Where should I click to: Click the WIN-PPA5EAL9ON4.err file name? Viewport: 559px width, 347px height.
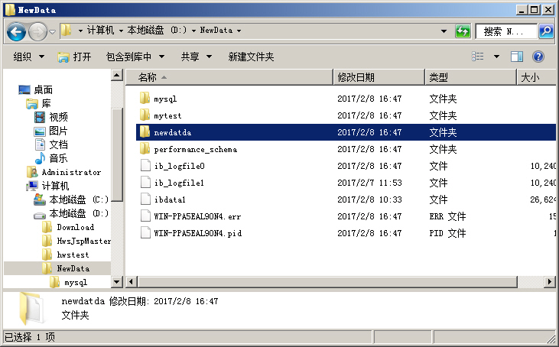point(197,216)
